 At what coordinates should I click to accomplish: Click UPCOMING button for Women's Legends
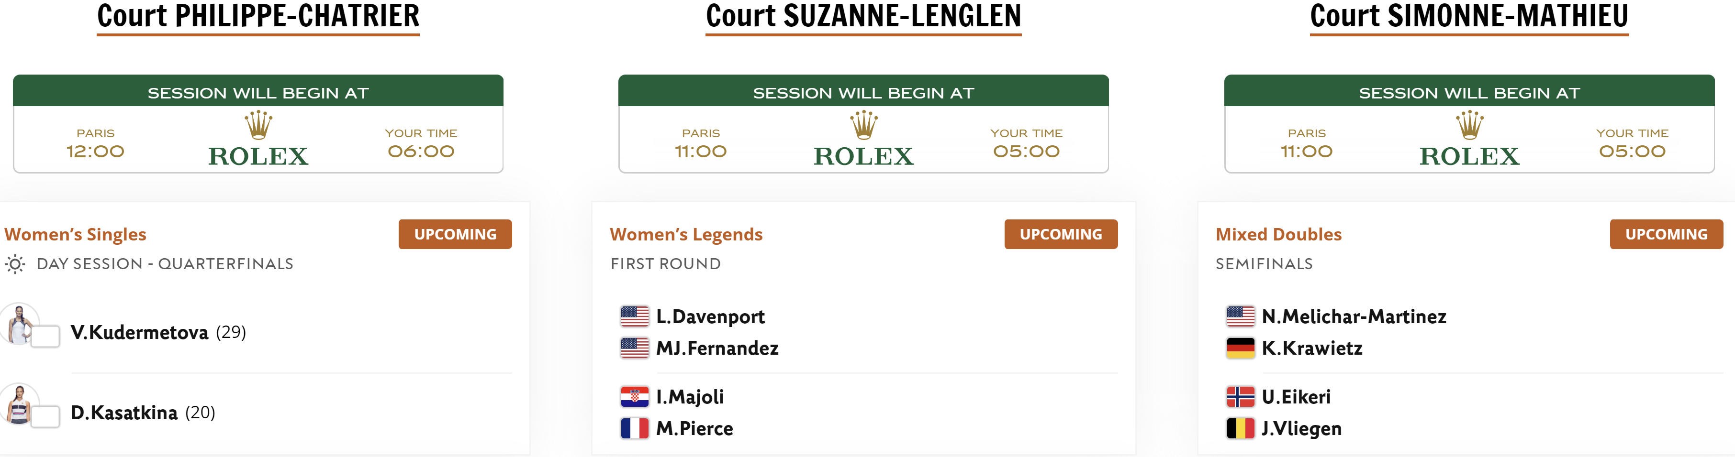[1061, 234]
